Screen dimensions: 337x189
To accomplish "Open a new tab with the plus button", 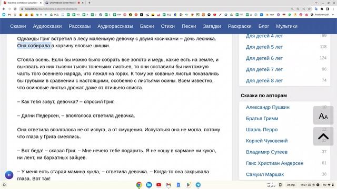I will (89, 3).
